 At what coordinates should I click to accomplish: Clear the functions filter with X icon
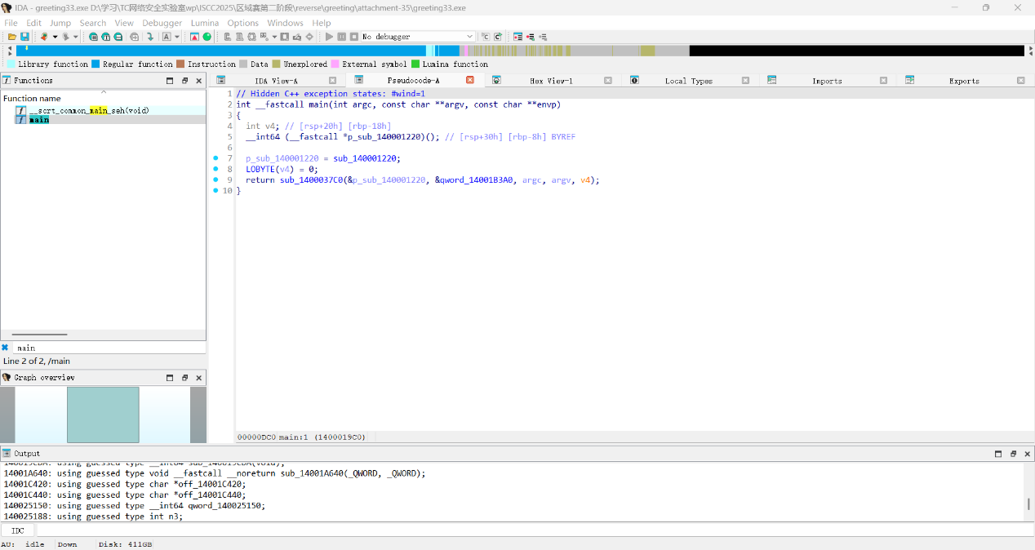coord(5,347)
